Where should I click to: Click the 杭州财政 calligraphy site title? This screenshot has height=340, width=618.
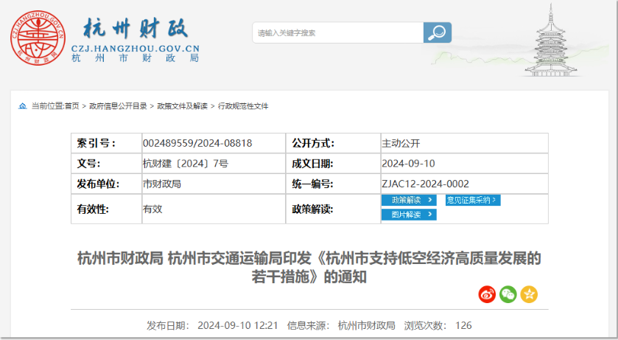pyautogui.click(x=136, y=28)
